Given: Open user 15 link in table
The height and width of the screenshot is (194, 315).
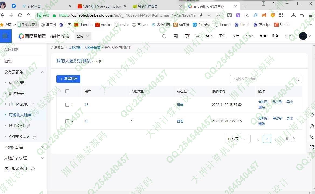Looking at the screenshot, I should (x=87, y=105).
